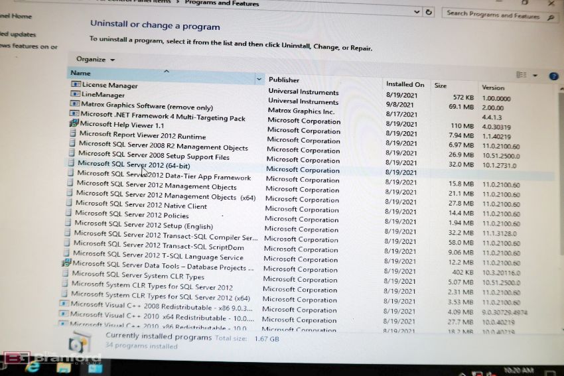Click the Microsoft SQL Server Data Tools icon
Image resolution: width=564 pixels, height=376 pixels.
tap(66, 263)
